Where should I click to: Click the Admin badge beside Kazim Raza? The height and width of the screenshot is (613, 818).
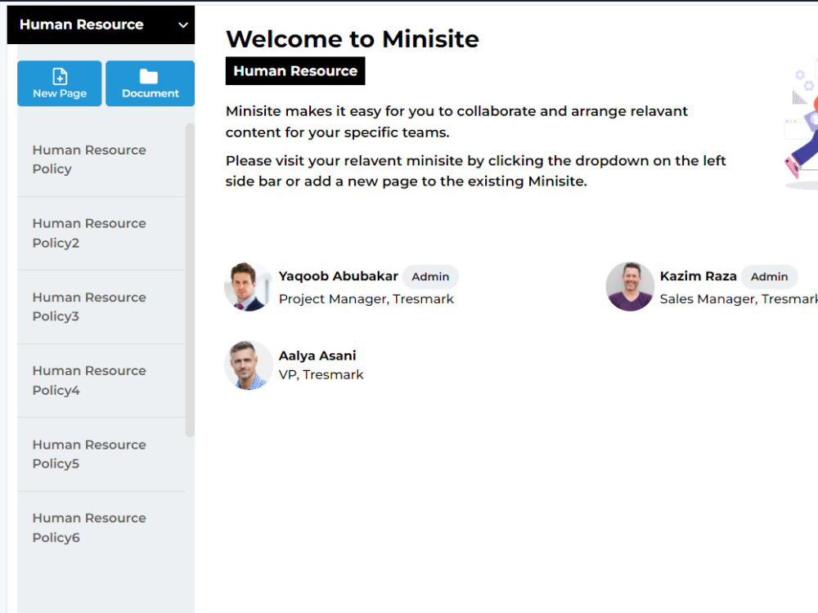(770, 276)
